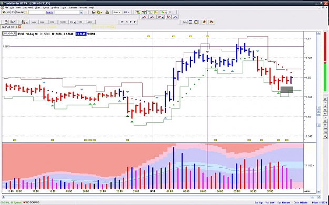This screenshot has height=205, width=329.
Task: Click the horizontal scrollbar right arrow
Action: [319, 197]
